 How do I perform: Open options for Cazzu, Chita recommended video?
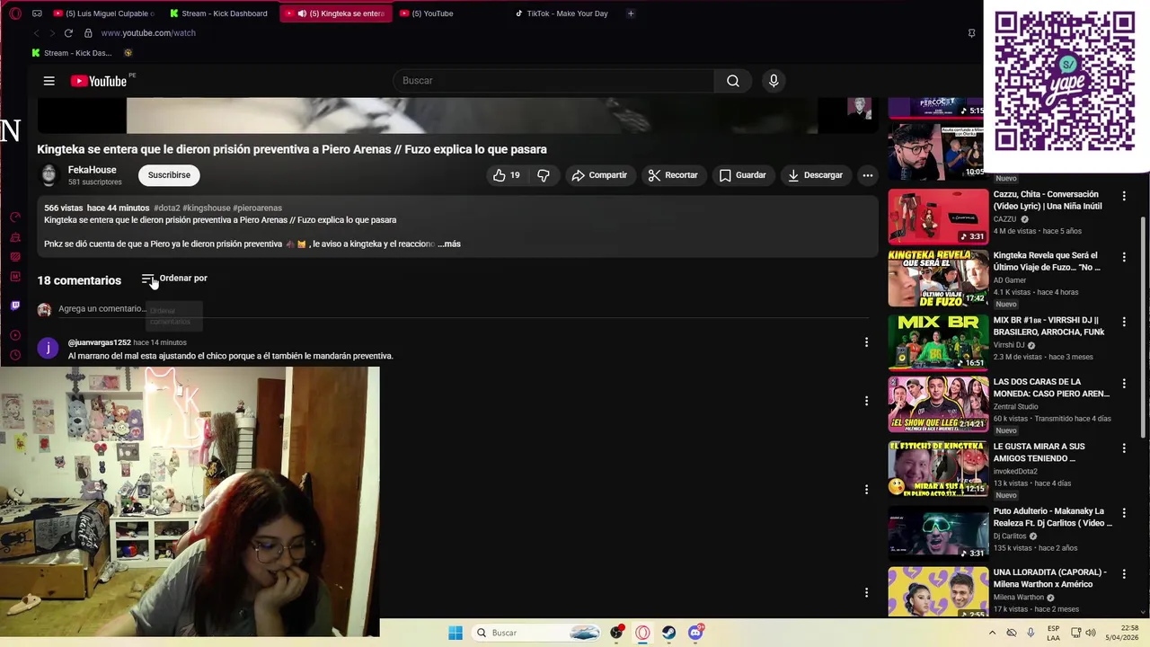tap(1123, 196)
